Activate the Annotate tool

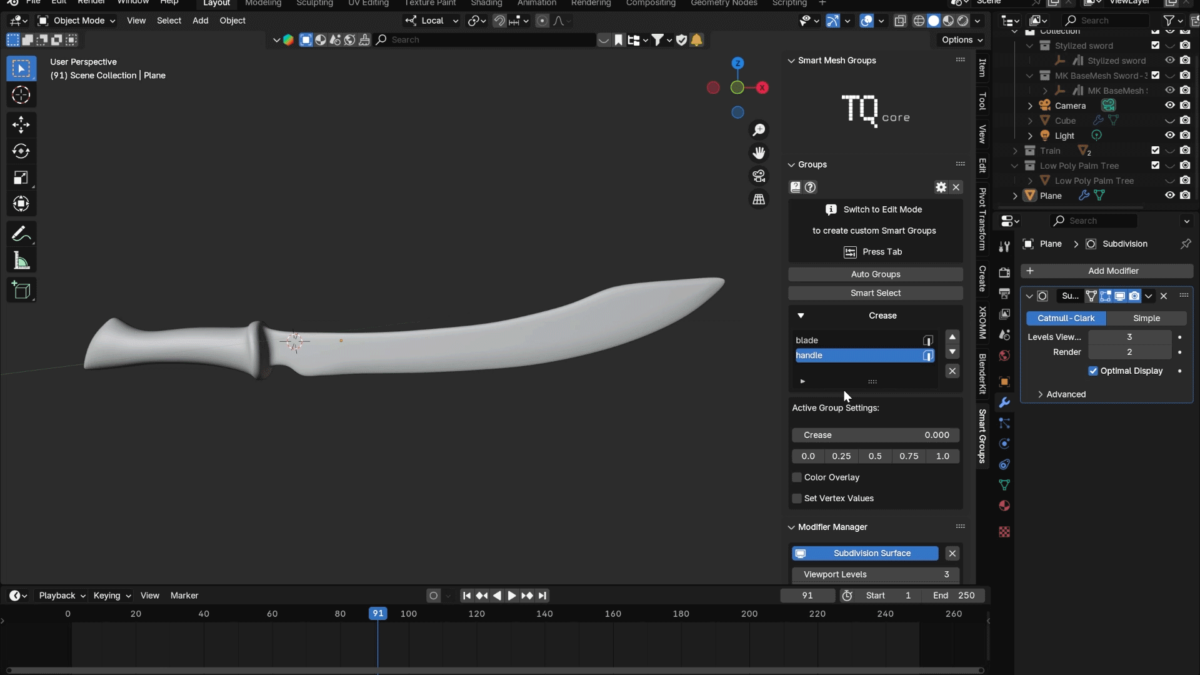(x=21, y=234)
